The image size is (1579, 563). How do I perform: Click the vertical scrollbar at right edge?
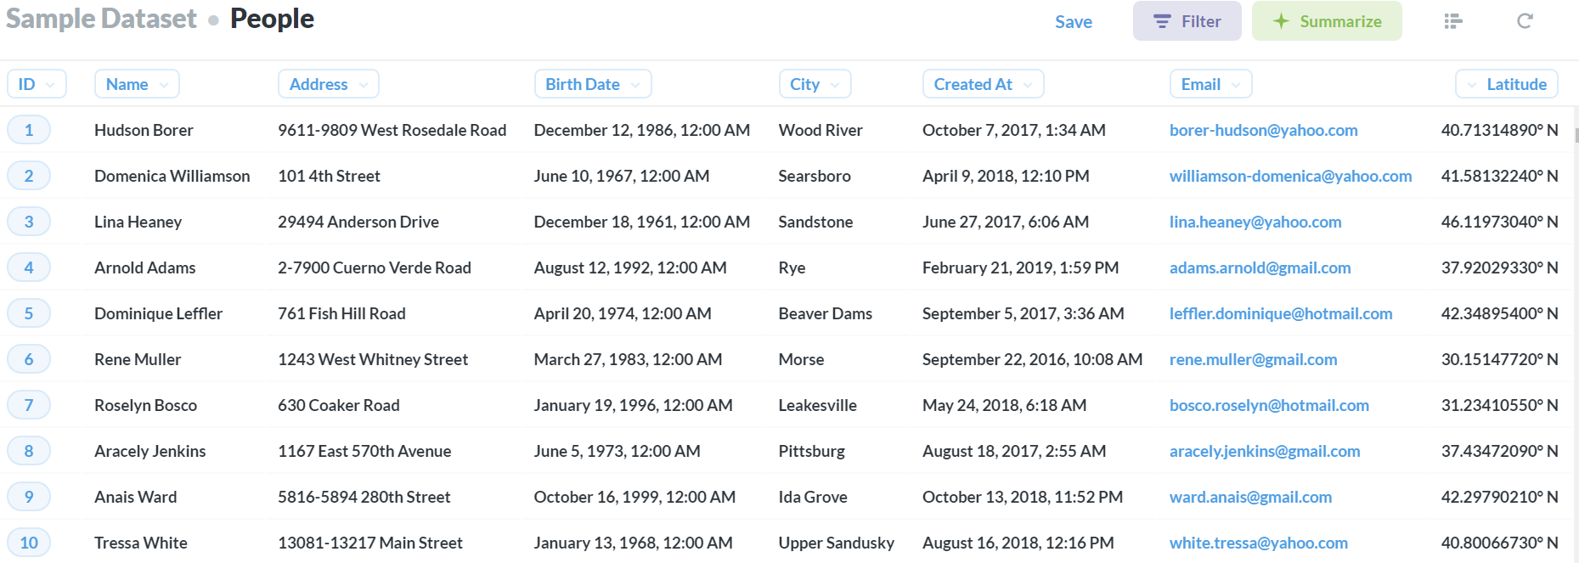pyautogui.click(x=1576, y=136)
